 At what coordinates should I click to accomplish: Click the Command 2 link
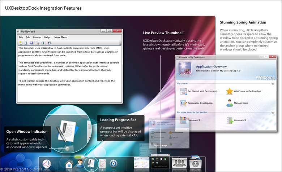pos(240,120)
